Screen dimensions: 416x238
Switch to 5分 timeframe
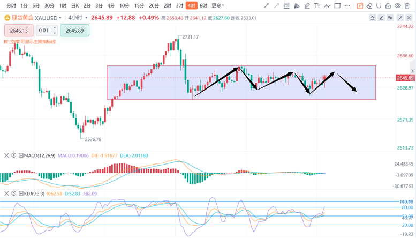click(x=36, y=5)
